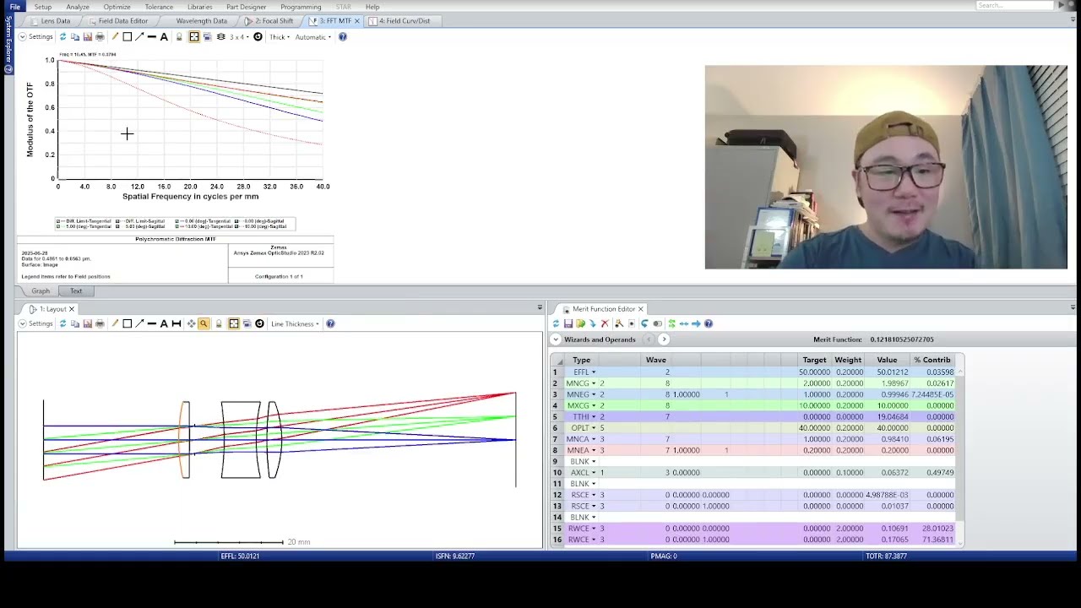Activate pan tool in Layout toolbar

click(x=191, y=324)
